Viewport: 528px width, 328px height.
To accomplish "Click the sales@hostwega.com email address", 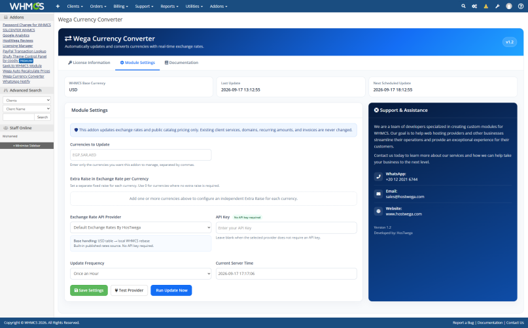I will 405,197.
